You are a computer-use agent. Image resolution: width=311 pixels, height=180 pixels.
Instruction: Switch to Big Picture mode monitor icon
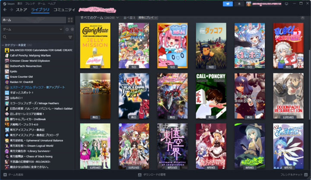(x=286, y=4)
